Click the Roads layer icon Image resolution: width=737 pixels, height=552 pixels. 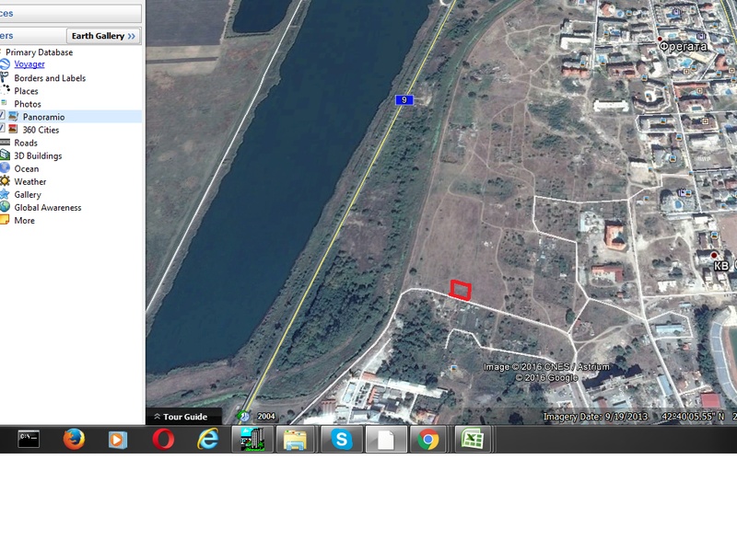pos(6,143)
